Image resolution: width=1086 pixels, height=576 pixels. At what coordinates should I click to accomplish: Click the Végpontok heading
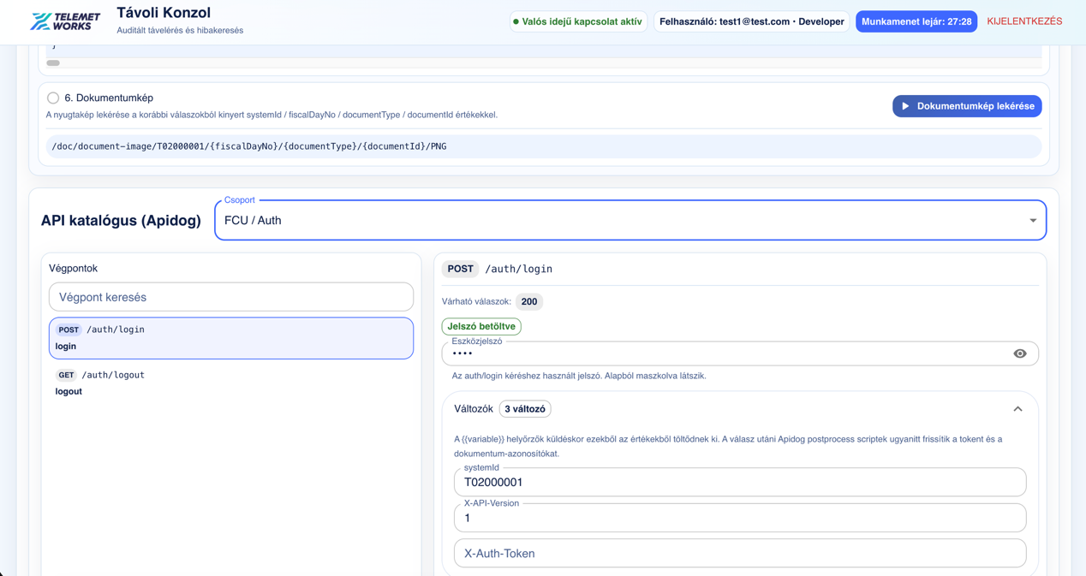click(x=73, y=268)
